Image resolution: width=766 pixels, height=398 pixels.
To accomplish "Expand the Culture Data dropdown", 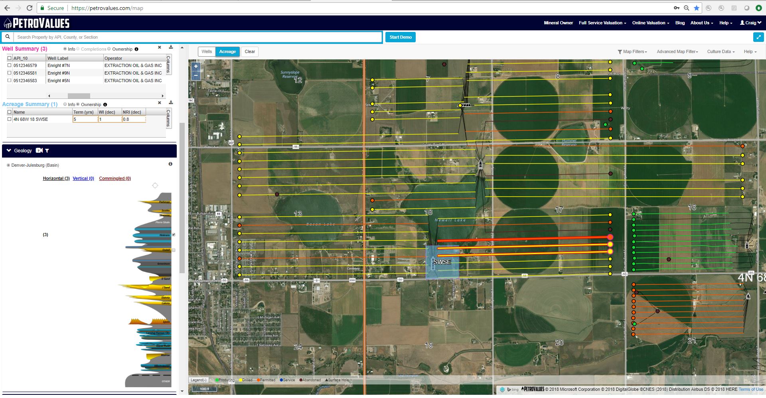I will pyautogui.click(x=721, y=52).
